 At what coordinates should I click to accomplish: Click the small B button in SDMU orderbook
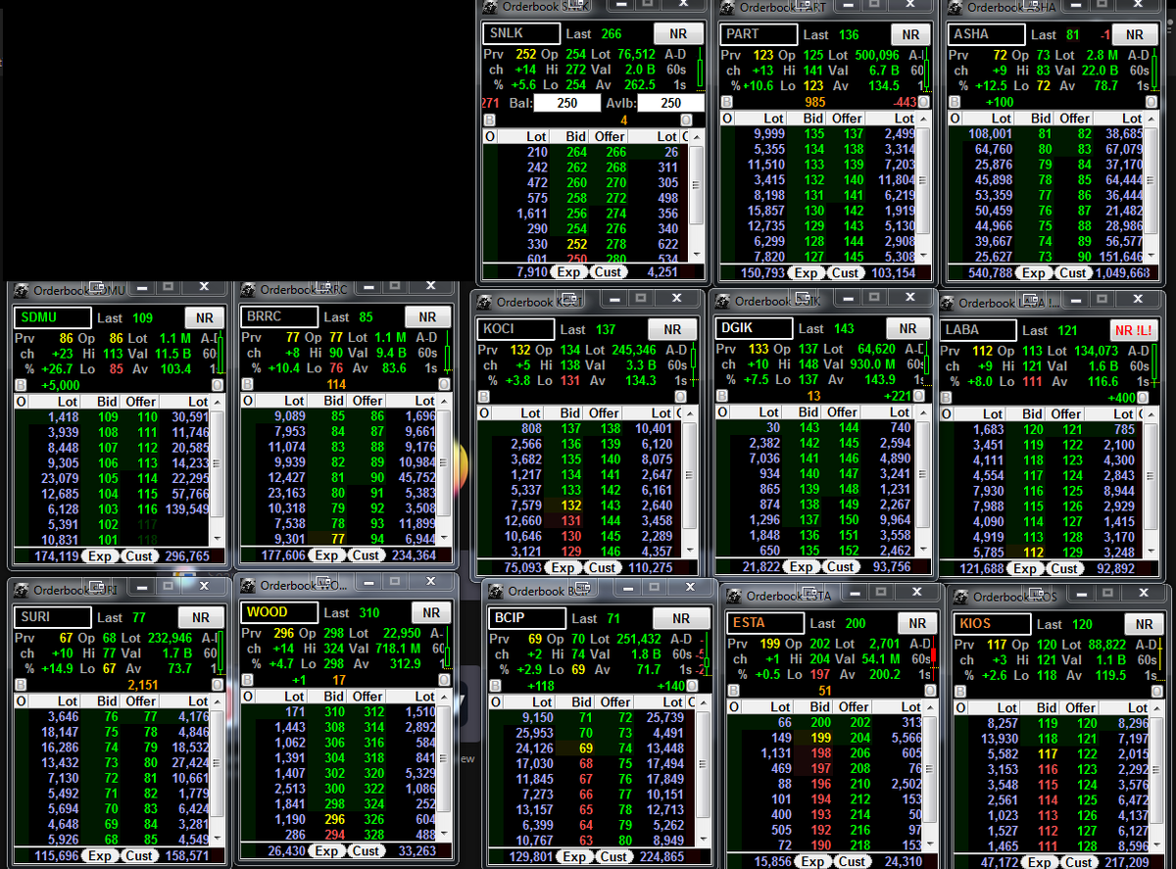[21, 385]
